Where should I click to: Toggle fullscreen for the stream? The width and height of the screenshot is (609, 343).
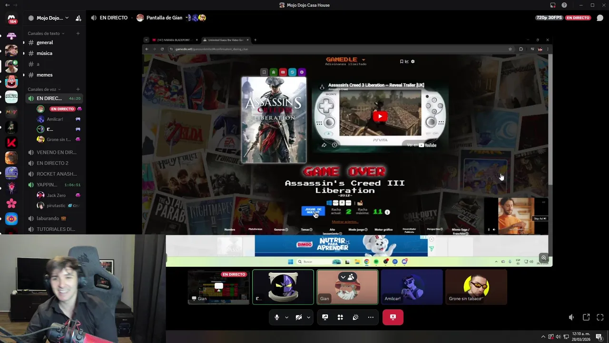coord(600,317)
